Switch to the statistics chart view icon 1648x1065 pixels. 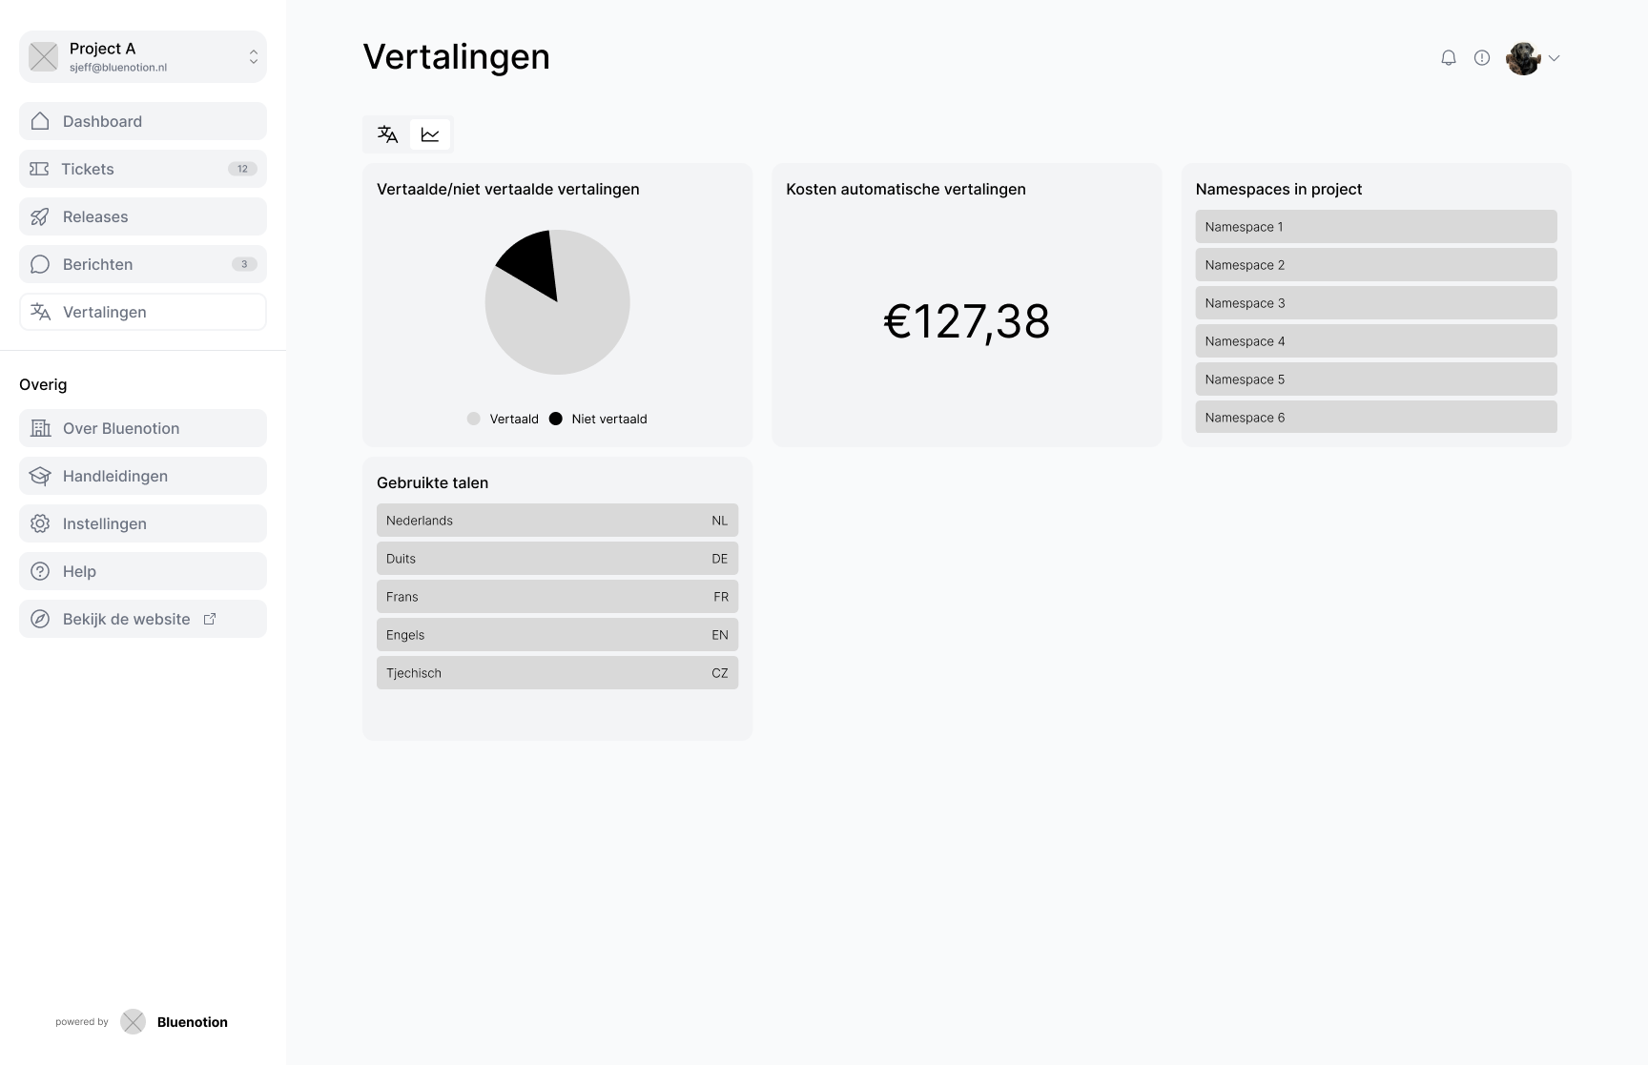430,134
